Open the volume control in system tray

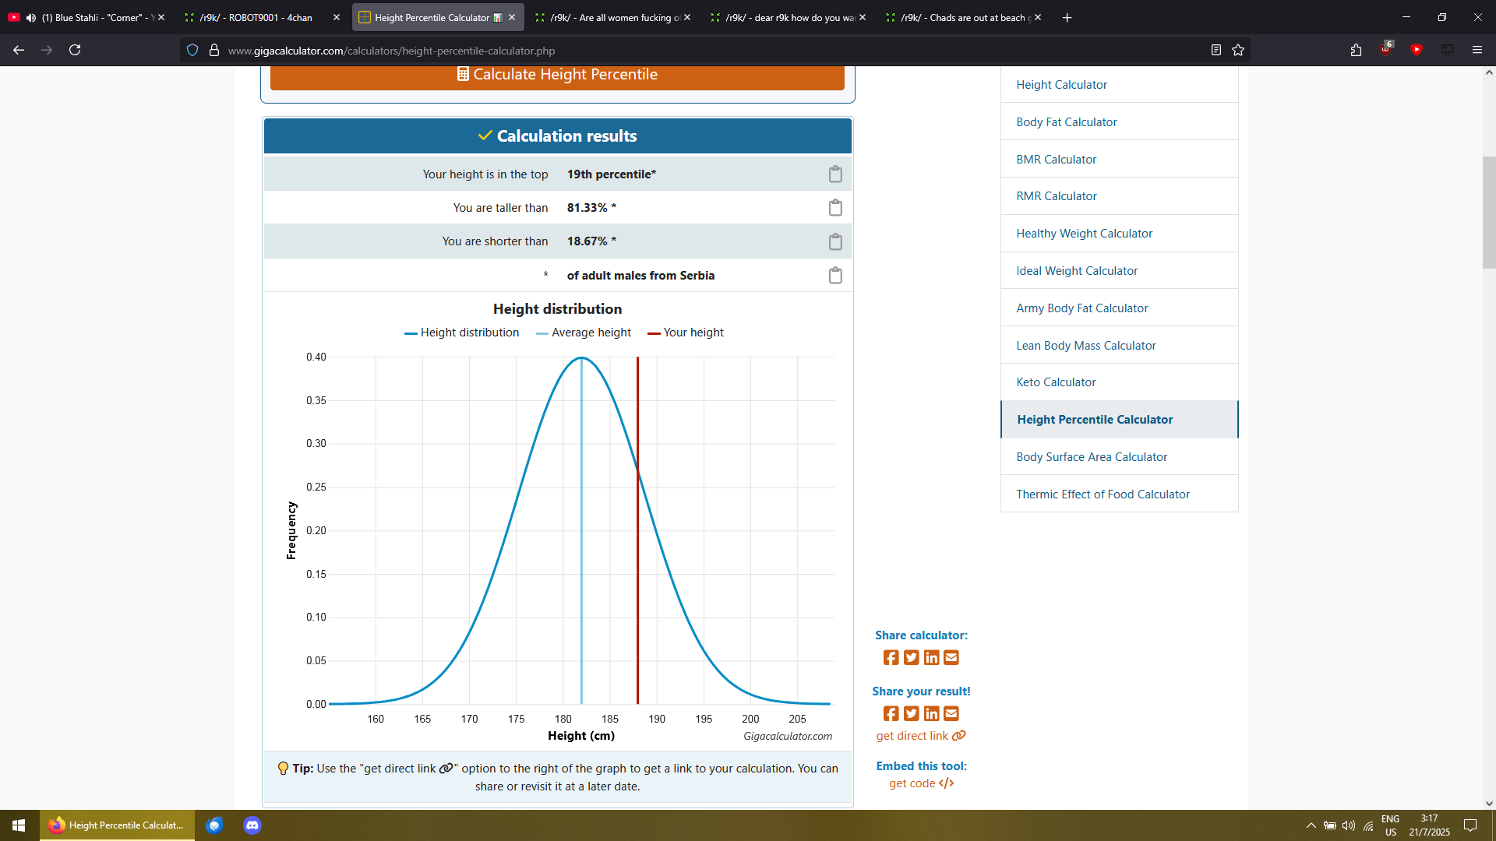point(1349,825)
